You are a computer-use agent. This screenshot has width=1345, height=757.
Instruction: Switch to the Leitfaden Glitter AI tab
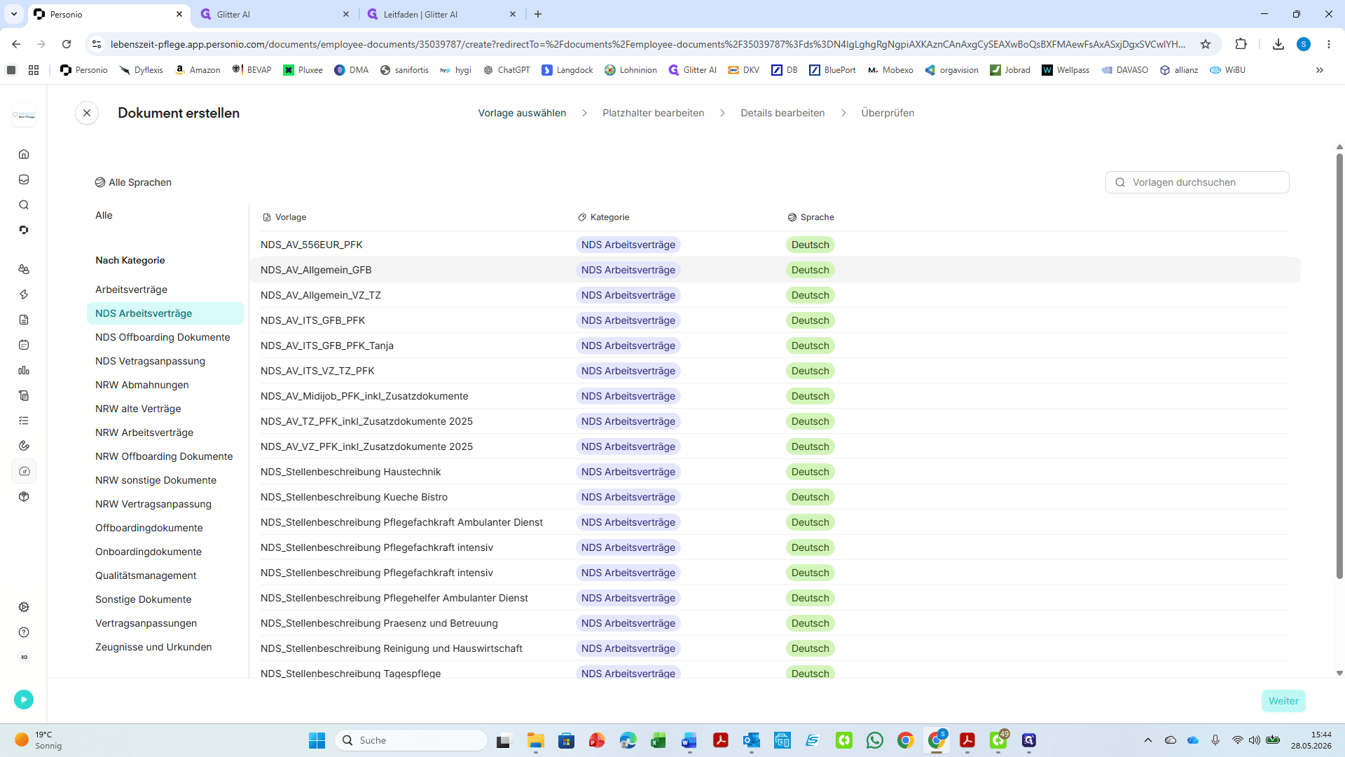coord(441,14)
